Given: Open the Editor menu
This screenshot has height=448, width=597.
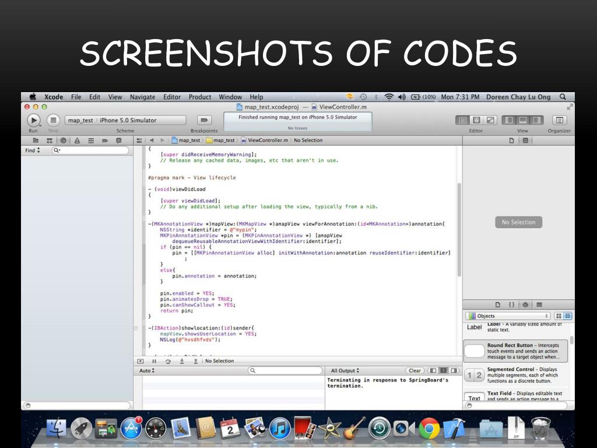Looking at the screenshot, I should pos(172,97).
